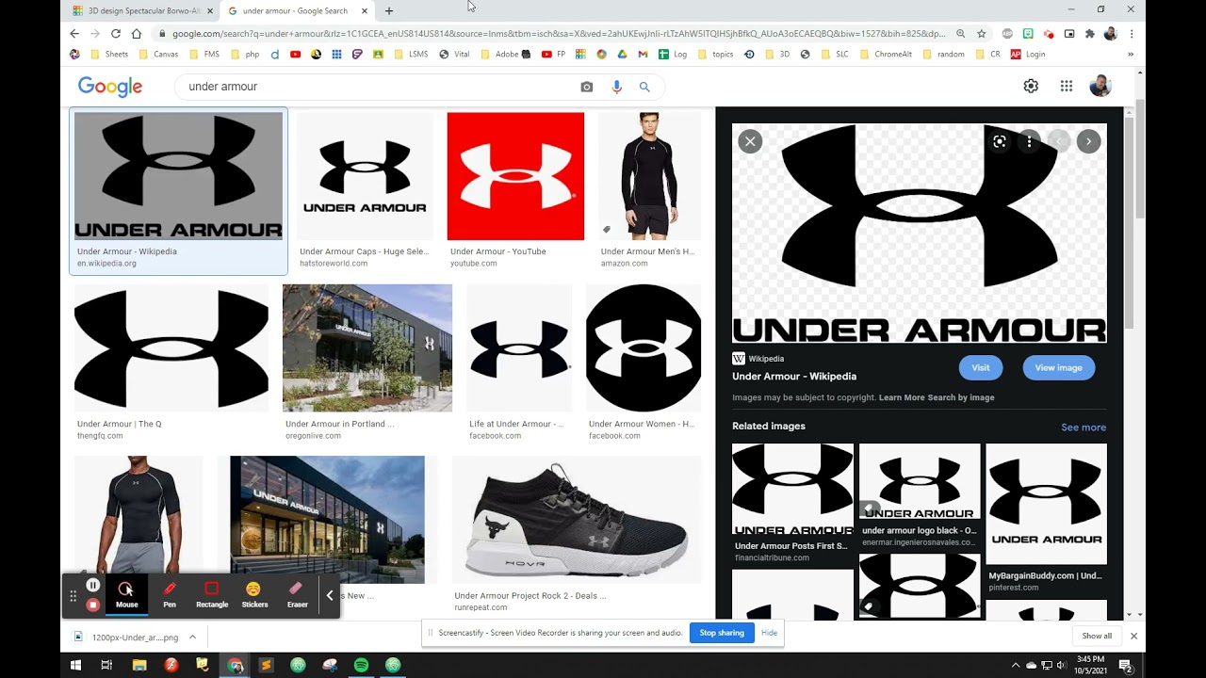Image resolution: width=1206 pixels, height=678 pixels.
Task: Open three-dot menu on image preview
Action: coord(1030,141)
